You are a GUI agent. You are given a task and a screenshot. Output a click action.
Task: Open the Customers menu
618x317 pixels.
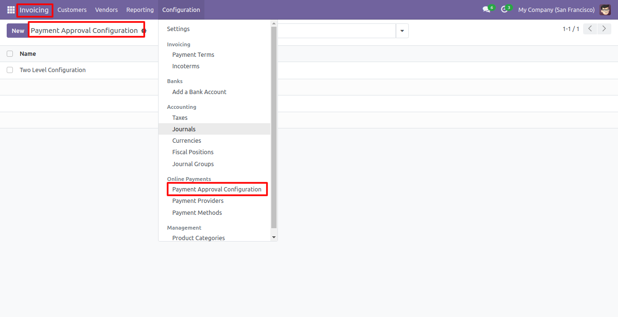click(x=72, y=10)
